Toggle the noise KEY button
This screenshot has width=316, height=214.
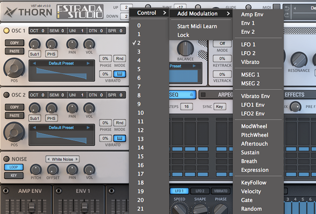(14, 176)
